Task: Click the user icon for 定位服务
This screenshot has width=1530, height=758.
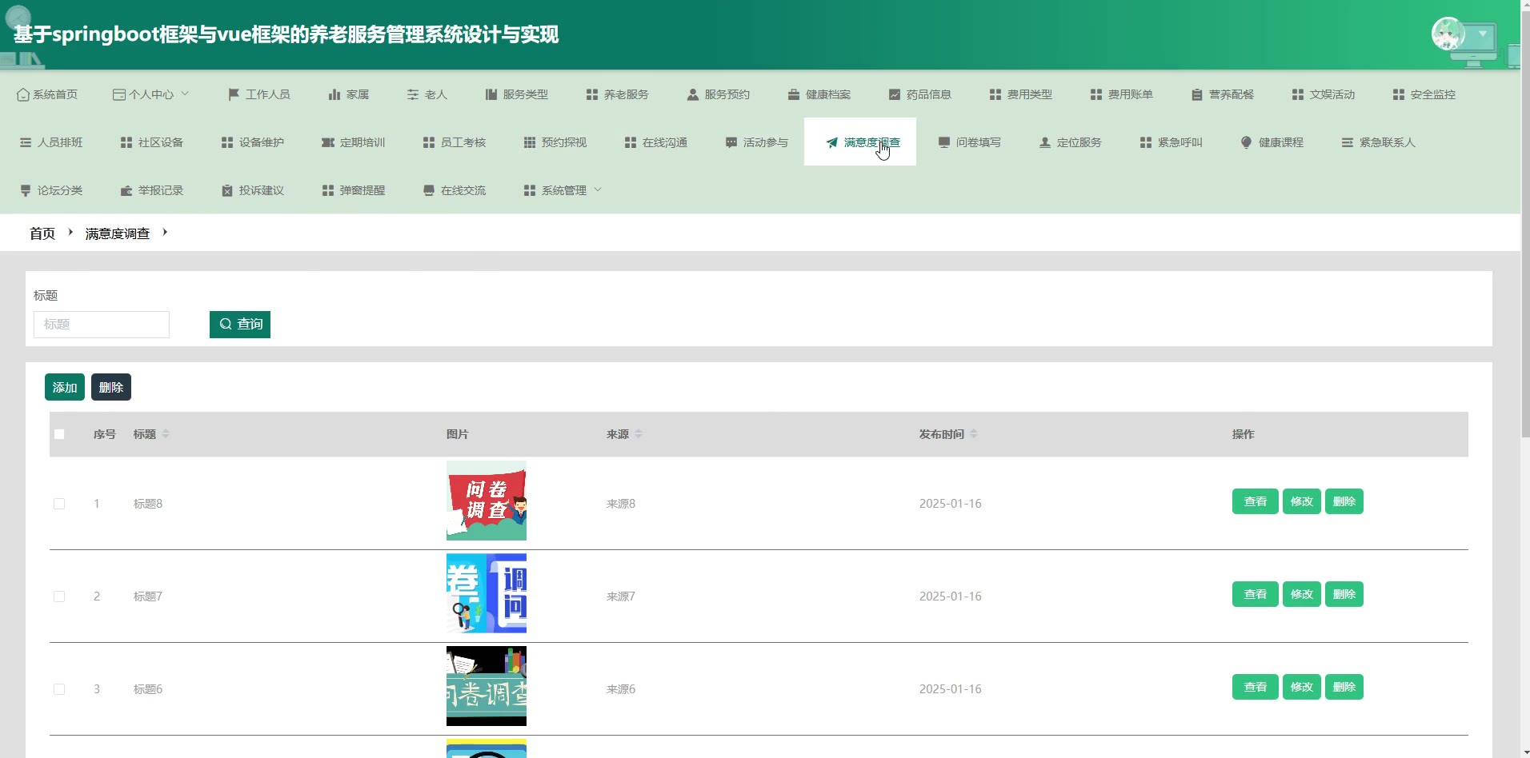Action: [x=1045, y=142]
